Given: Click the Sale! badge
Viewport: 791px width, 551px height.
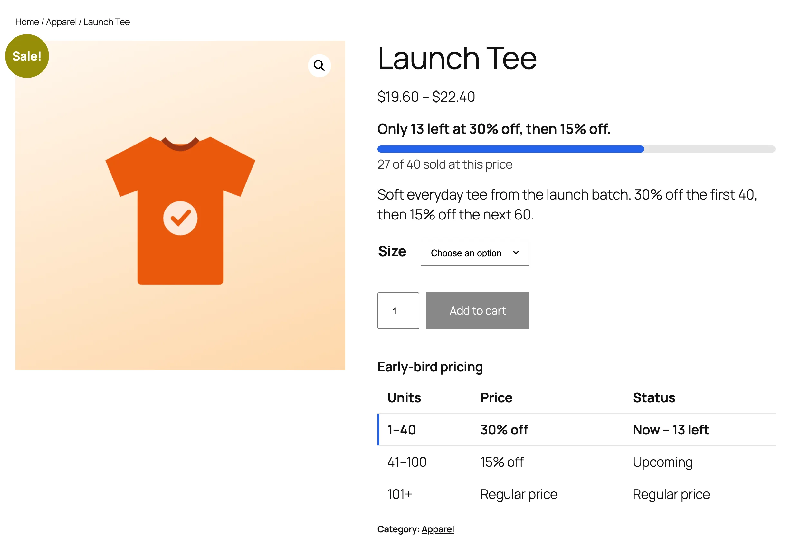Looking at the screenshot, I should click(27, 56).
